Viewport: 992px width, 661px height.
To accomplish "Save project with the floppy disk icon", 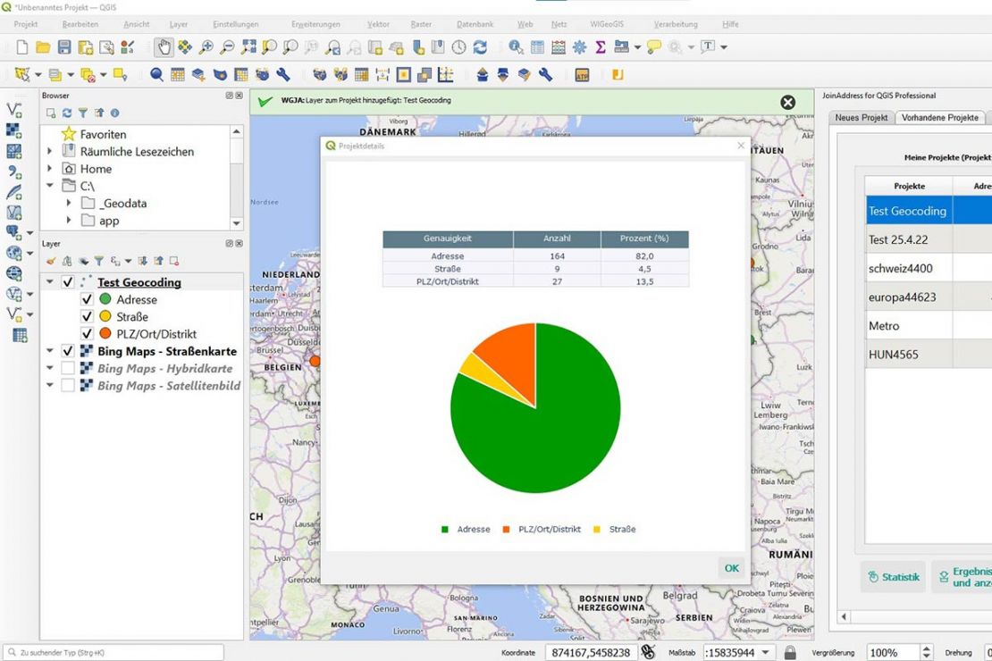I will coord(63,46).
